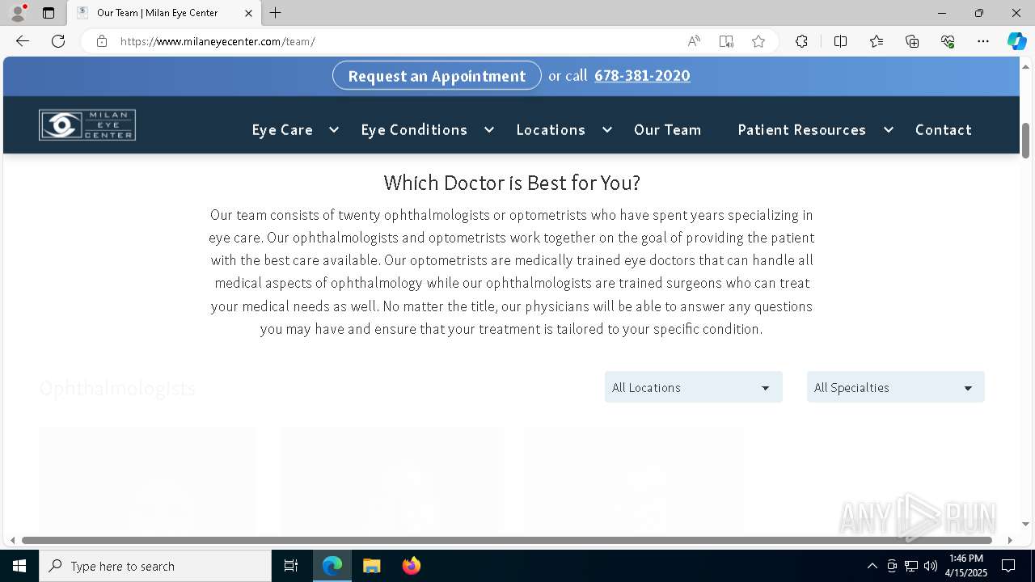Screen dimensions: 1035x582
Task: Go to the Contact page
Action: coord(943,129)
